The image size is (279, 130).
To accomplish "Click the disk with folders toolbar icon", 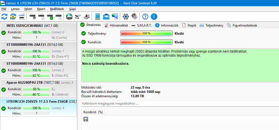I will pos(78,17).
